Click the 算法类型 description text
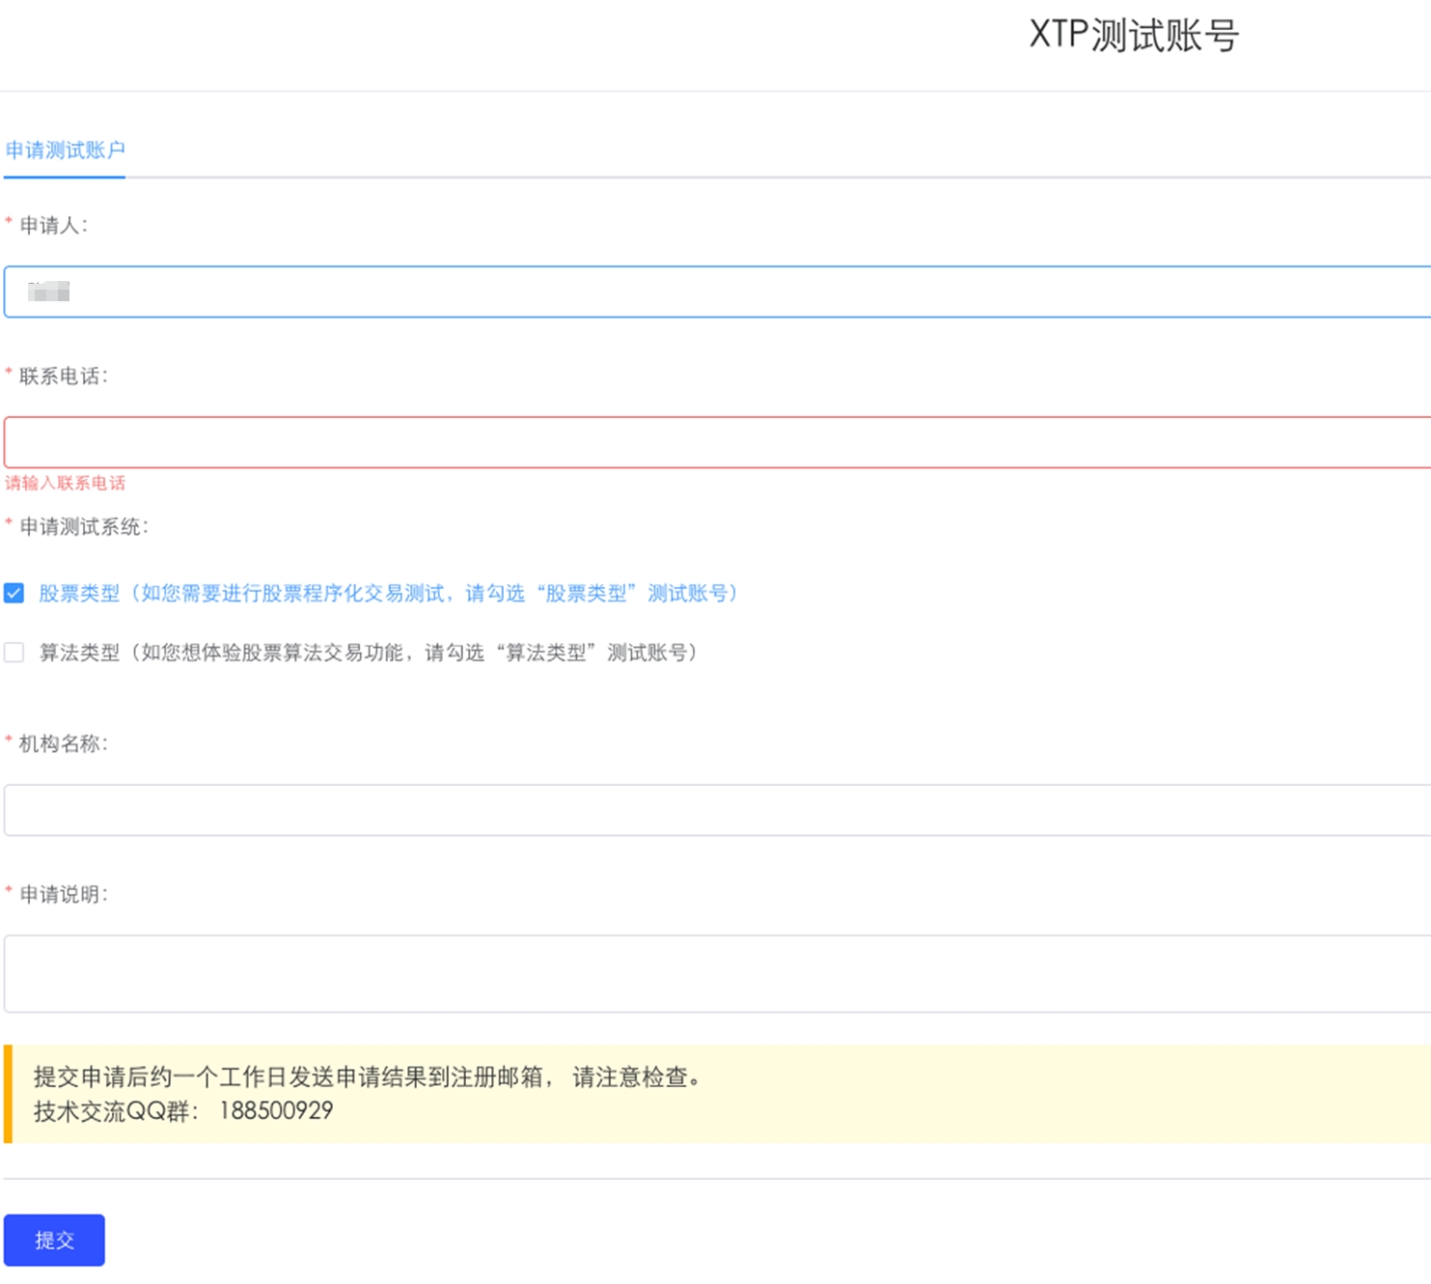 point(368,653)
